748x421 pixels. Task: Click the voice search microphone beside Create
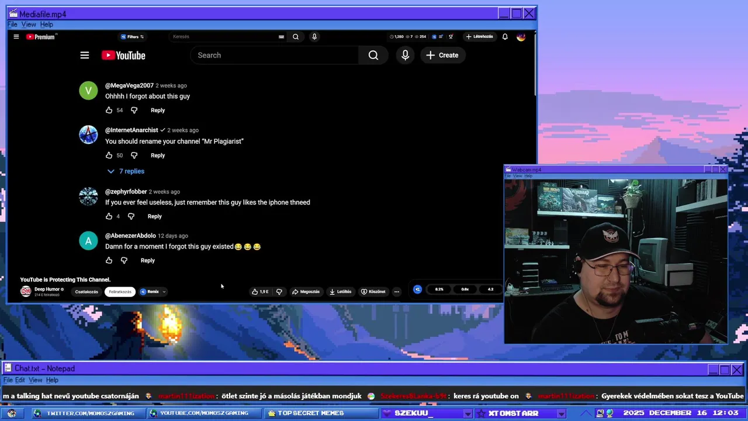[405, 55]
